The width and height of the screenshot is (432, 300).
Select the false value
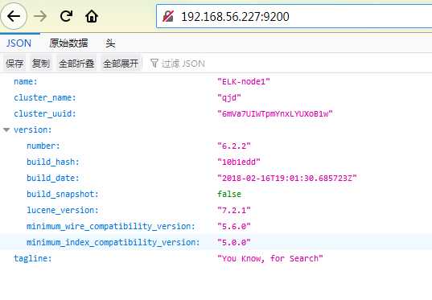point(229,194)
